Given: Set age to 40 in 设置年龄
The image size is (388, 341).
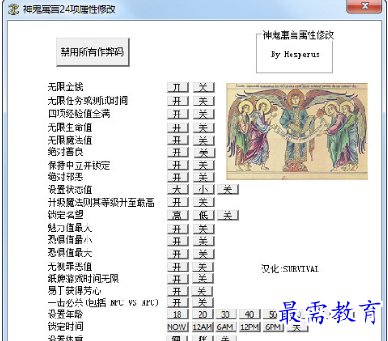Looking at the screenshot, I should (x=249, y=315).
